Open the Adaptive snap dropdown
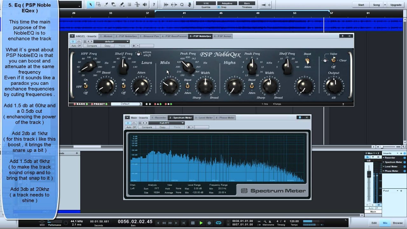 (227, 3)
